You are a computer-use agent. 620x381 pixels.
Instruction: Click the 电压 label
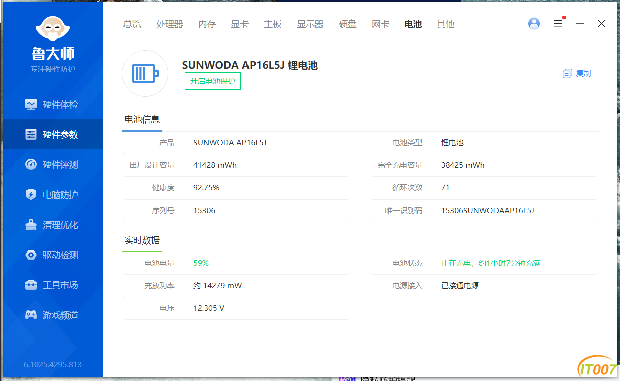tap(167, 308)
